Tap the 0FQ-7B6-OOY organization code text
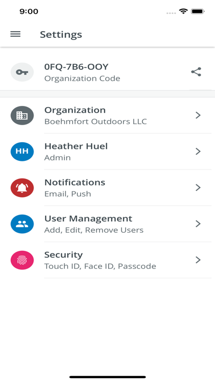 76,67
